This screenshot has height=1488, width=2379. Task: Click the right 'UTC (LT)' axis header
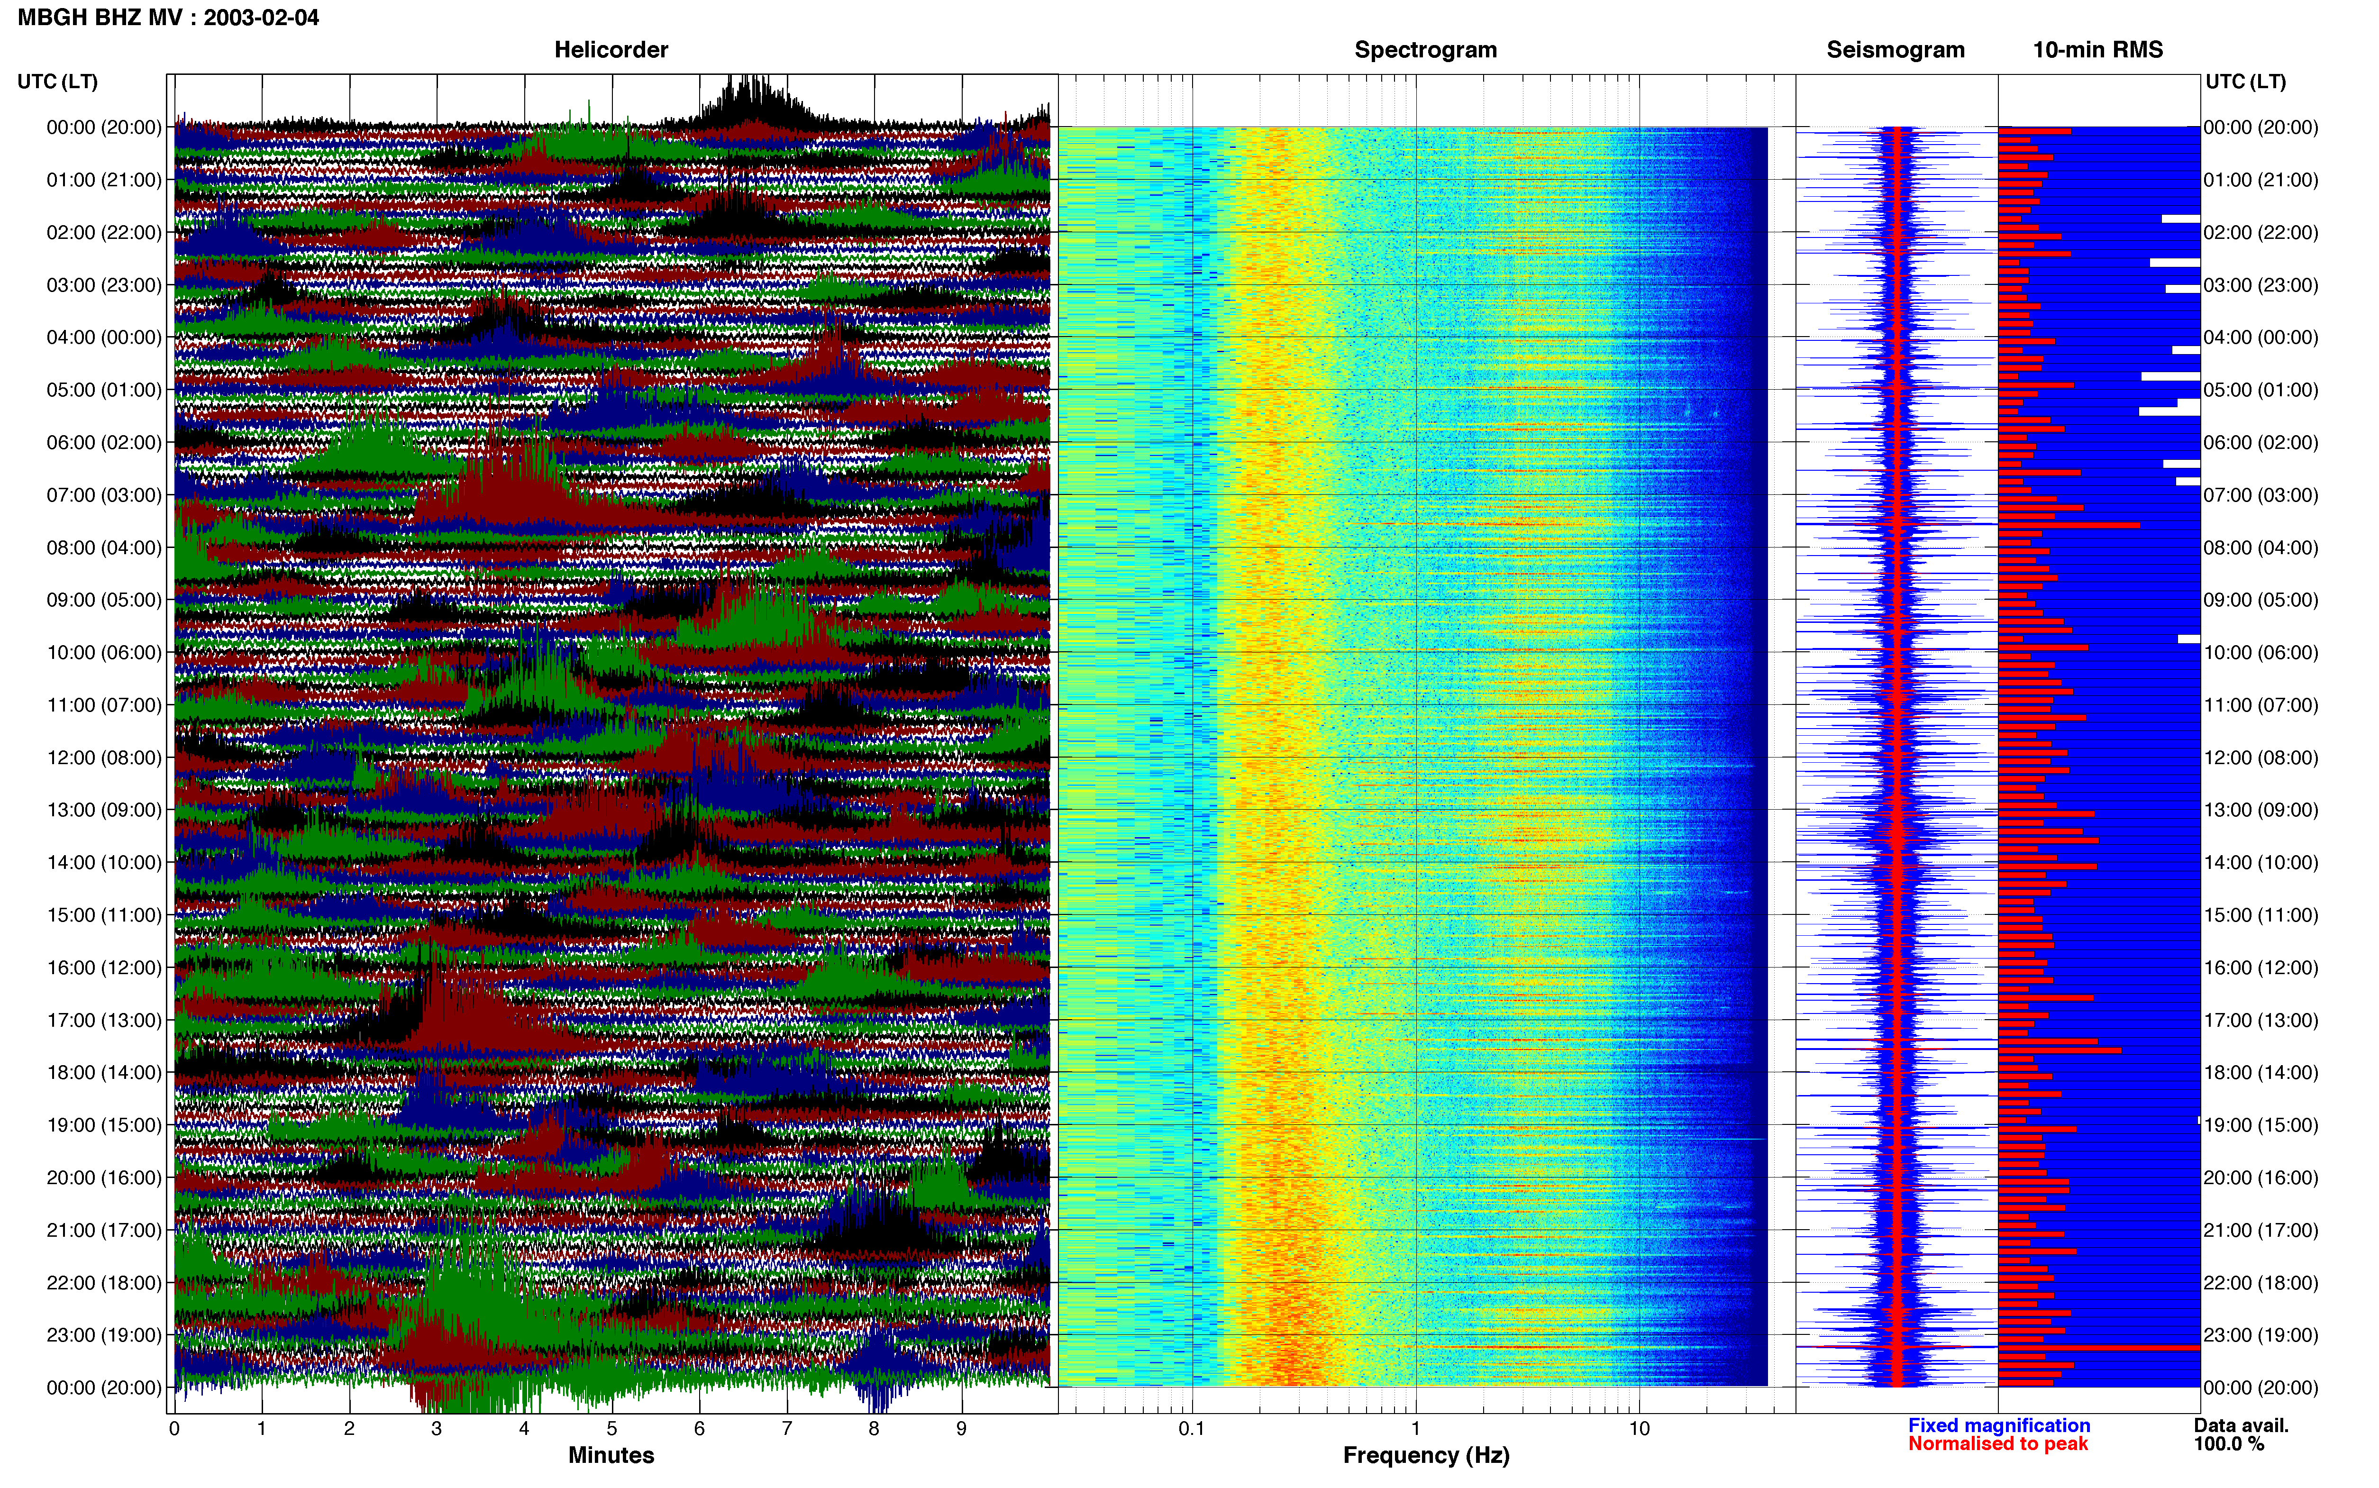[x=2245, y=82]
